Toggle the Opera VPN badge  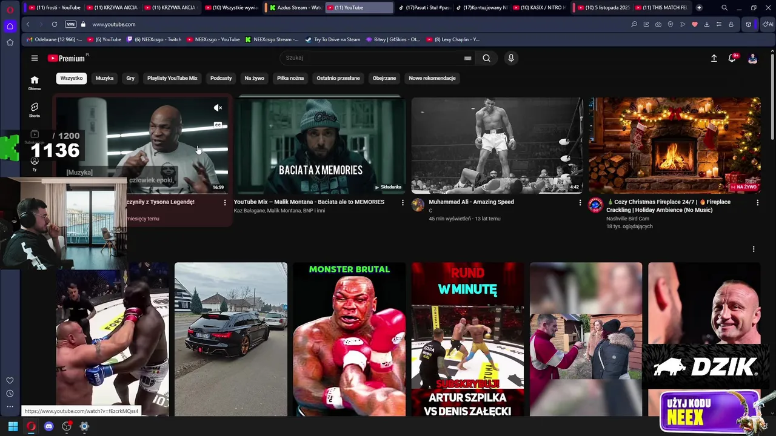[70, 24]
